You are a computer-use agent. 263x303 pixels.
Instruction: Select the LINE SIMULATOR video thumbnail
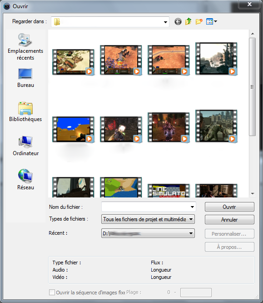point(169,191)
